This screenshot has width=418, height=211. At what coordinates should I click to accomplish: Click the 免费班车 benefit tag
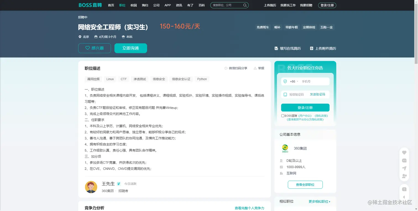pos(263,27)
